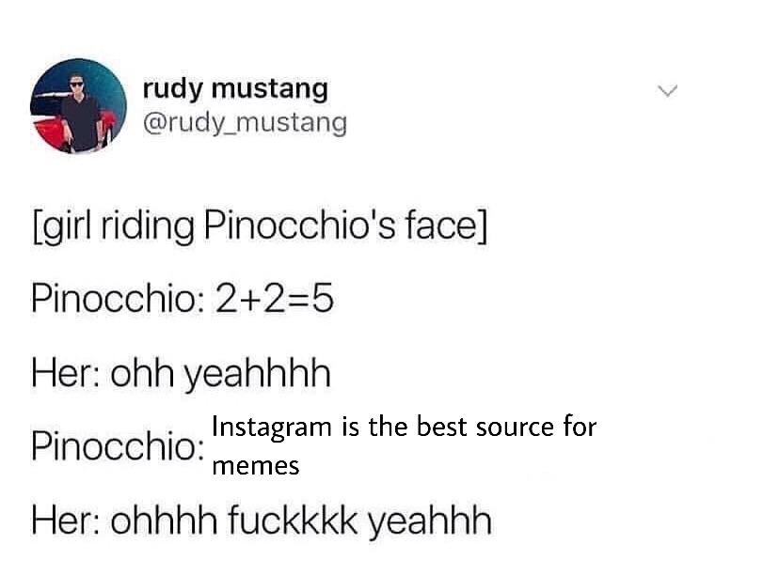Select the "Her: ohh yeahhhh" line
Image resolution: width=779 pixels, height=576 pixels.
(181, 374)
